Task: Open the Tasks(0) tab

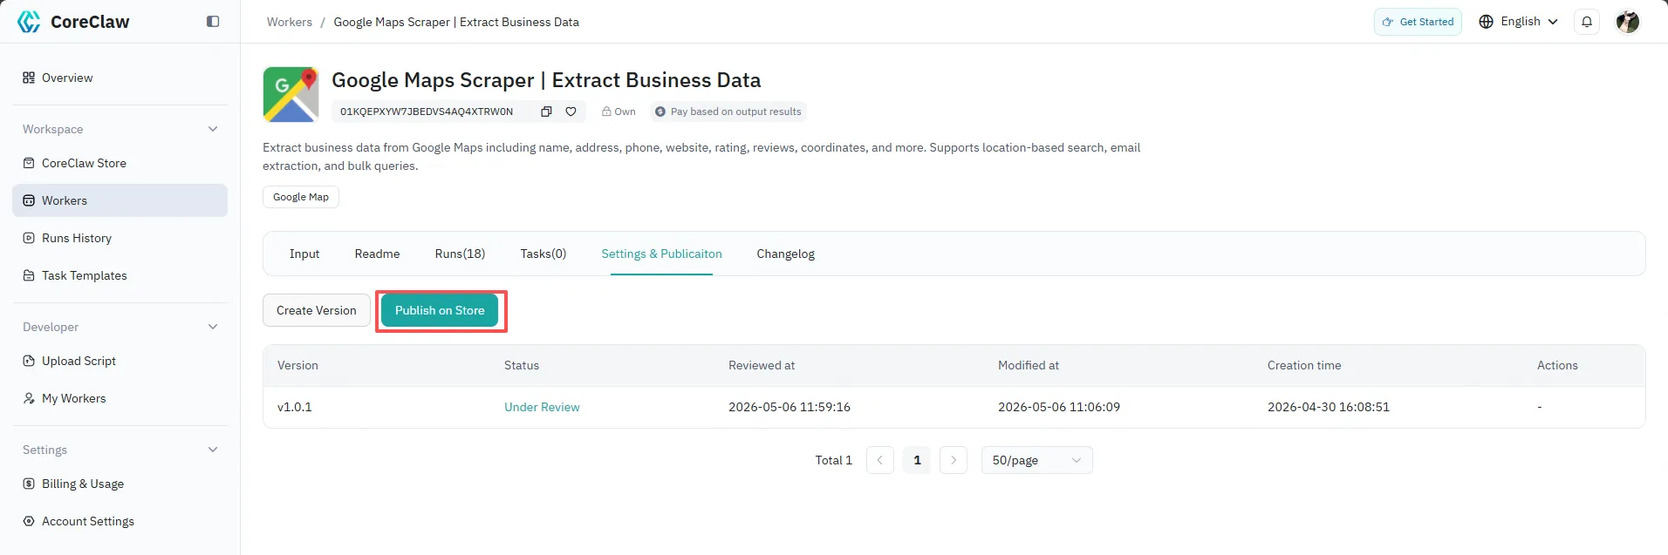Action: click(543, 254)
